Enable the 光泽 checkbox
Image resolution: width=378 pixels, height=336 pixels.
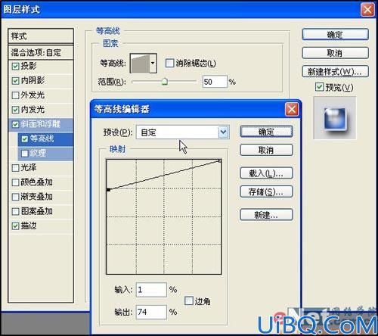tap(15, 168)
